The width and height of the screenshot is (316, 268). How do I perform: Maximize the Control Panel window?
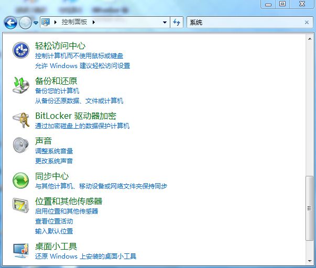(282, 4)
